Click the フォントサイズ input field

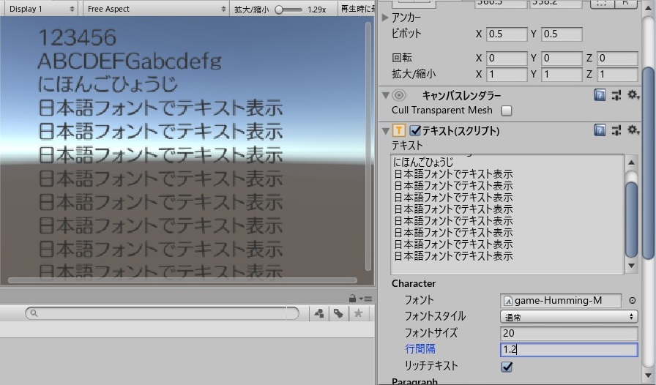pyautogui.click(x=569, y=333)
